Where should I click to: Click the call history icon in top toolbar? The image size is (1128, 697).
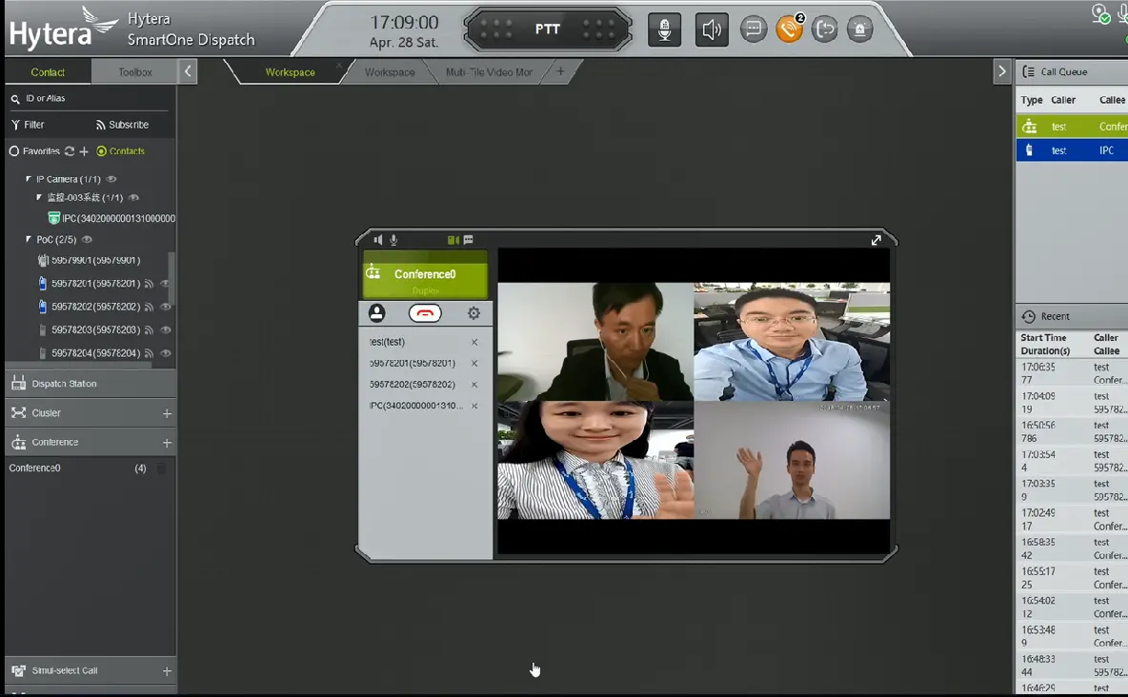pyautogui.click(x=823, y=30)
